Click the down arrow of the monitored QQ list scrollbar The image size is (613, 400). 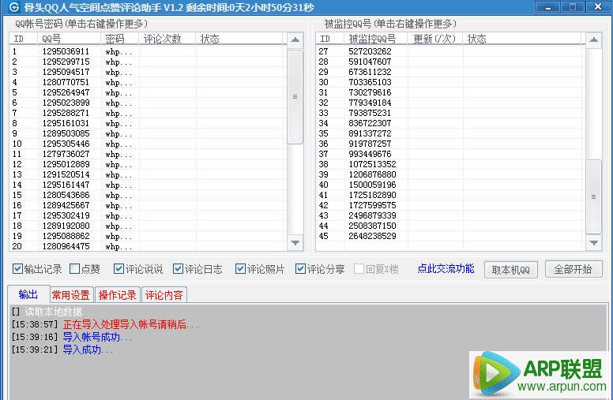[x=593, y=243]
